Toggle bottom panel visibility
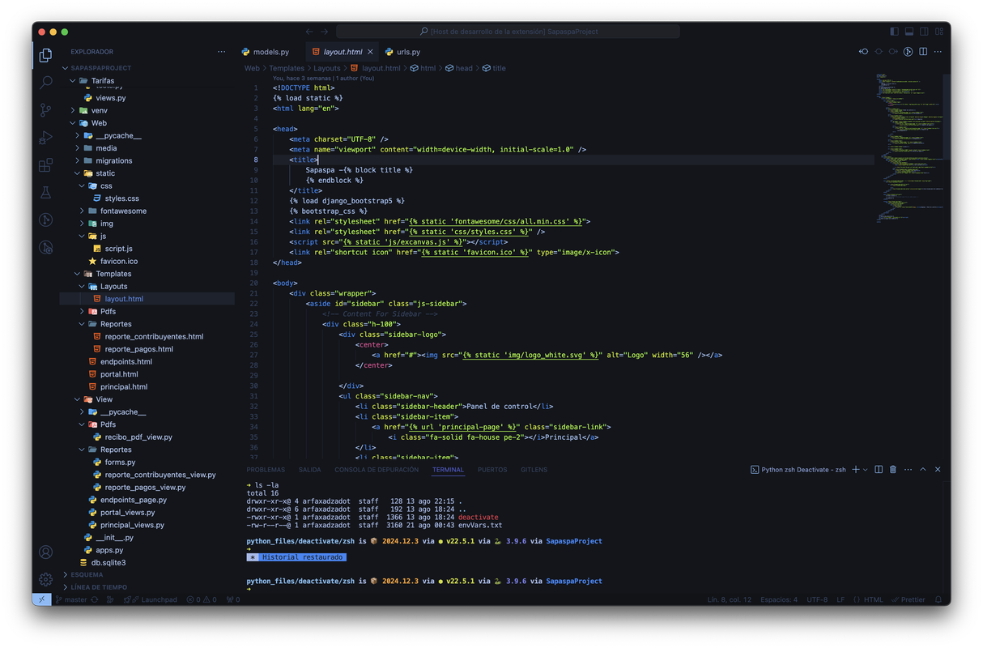This screenshot has width=983, height=648. click(x=909, y=32)
